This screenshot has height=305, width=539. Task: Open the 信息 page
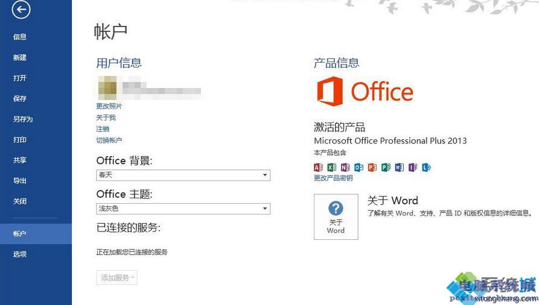[x=20, y=37]
